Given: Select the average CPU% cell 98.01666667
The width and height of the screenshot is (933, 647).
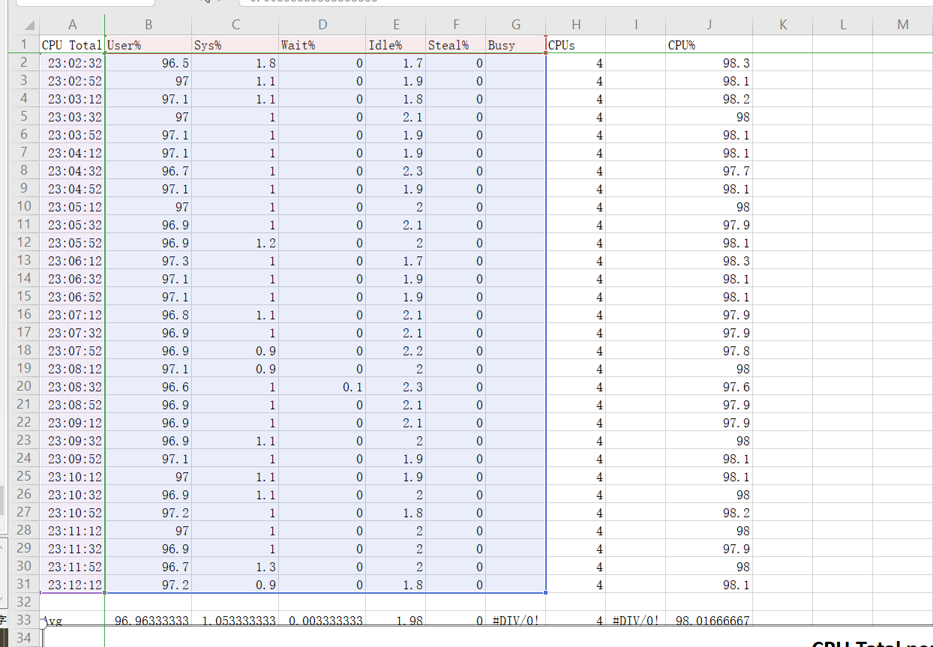Looking at the screenshot, I should coord(708,621).
